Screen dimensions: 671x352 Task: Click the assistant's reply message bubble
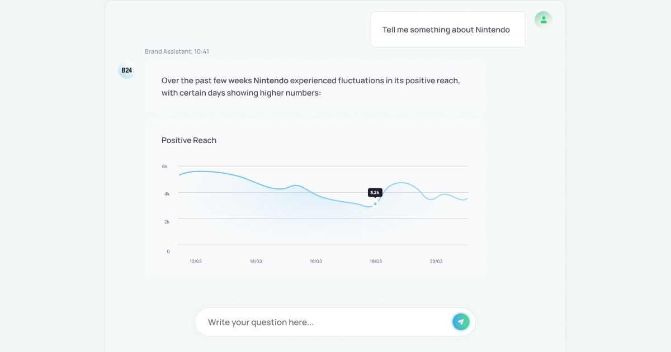pos(315,86)
